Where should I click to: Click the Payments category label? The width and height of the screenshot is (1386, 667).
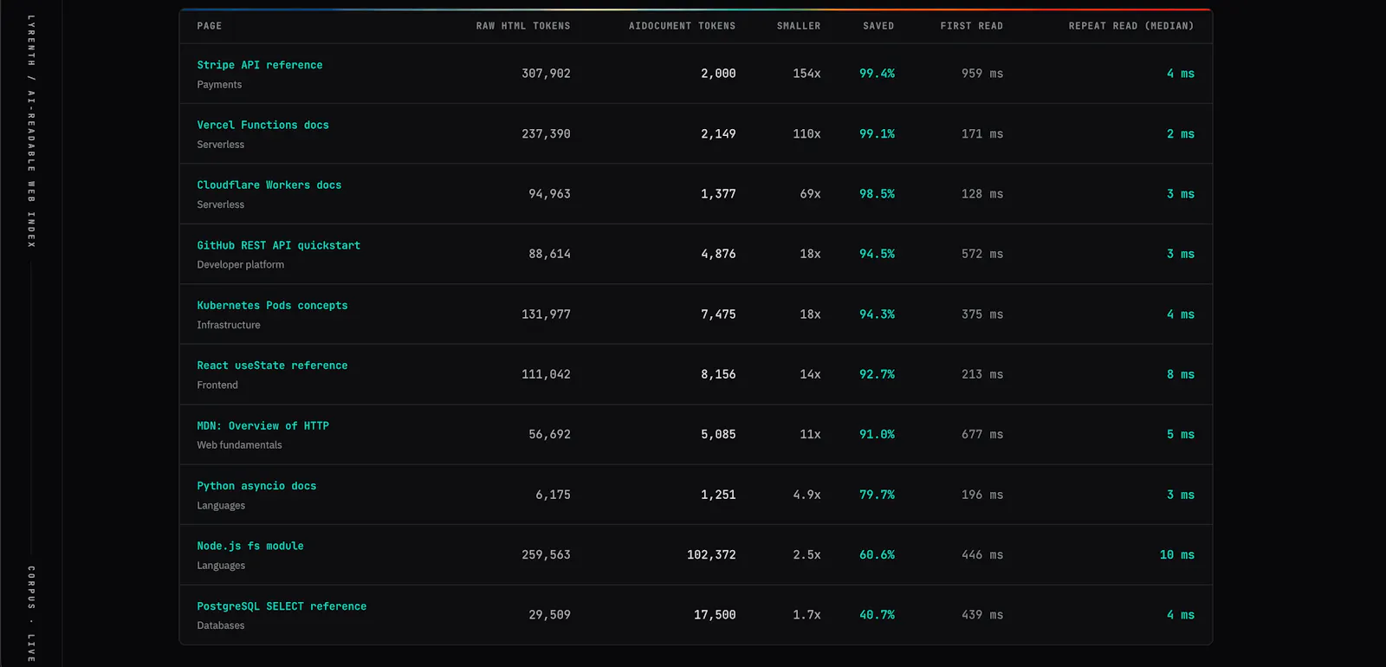tap(219, 85)
